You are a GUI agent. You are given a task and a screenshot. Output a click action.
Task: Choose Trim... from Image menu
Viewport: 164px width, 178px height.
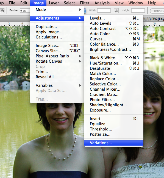coord(57,72)
